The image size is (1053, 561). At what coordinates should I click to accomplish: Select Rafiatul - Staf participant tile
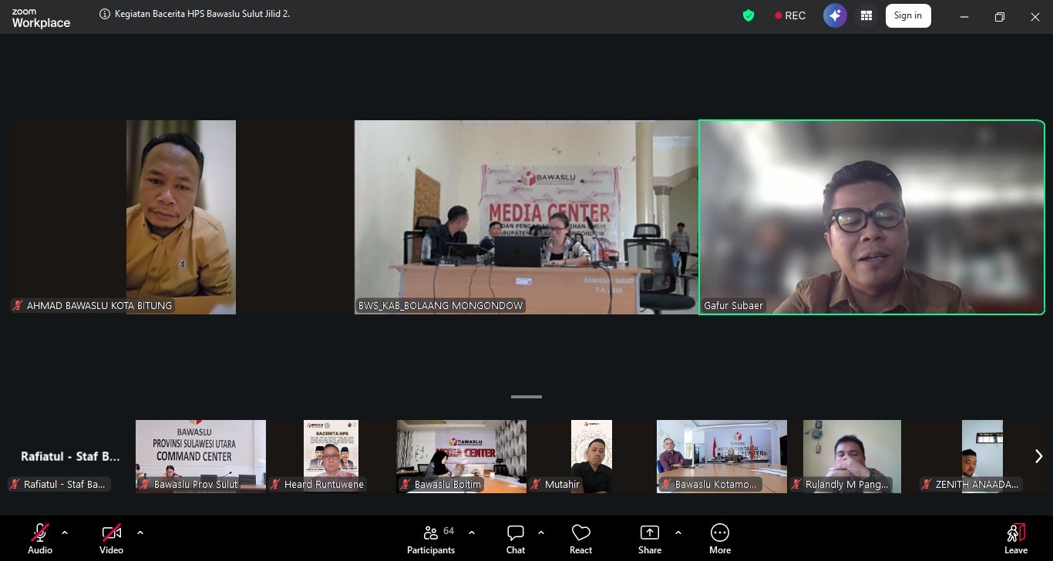69,456
